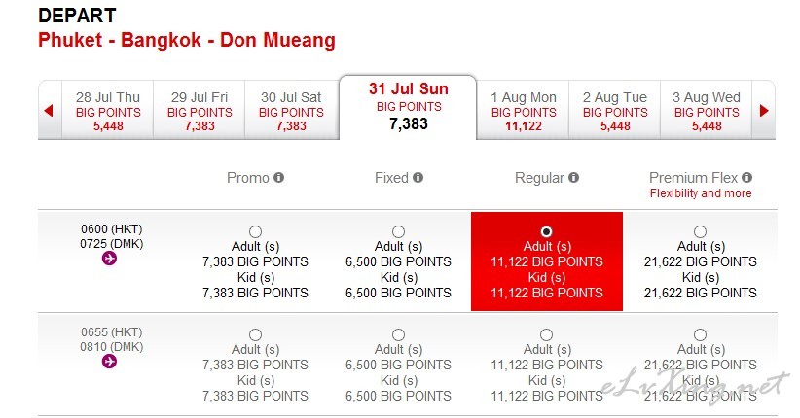
Task: Click the Premium Flex info icon
Action: coord(746,177)
